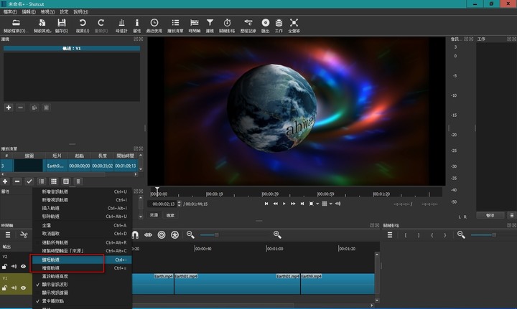
Task: Toggle the checked show audio waveforms entry
Action: [x=82, y=285]
